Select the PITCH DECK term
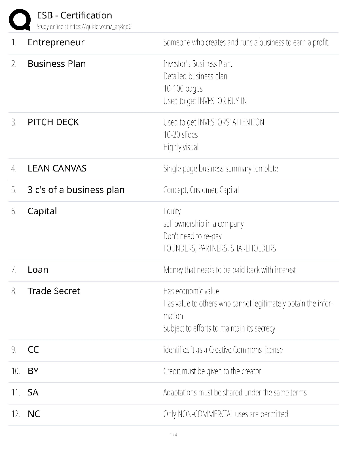This screenshot has height=449, width=347. [53, 122]
